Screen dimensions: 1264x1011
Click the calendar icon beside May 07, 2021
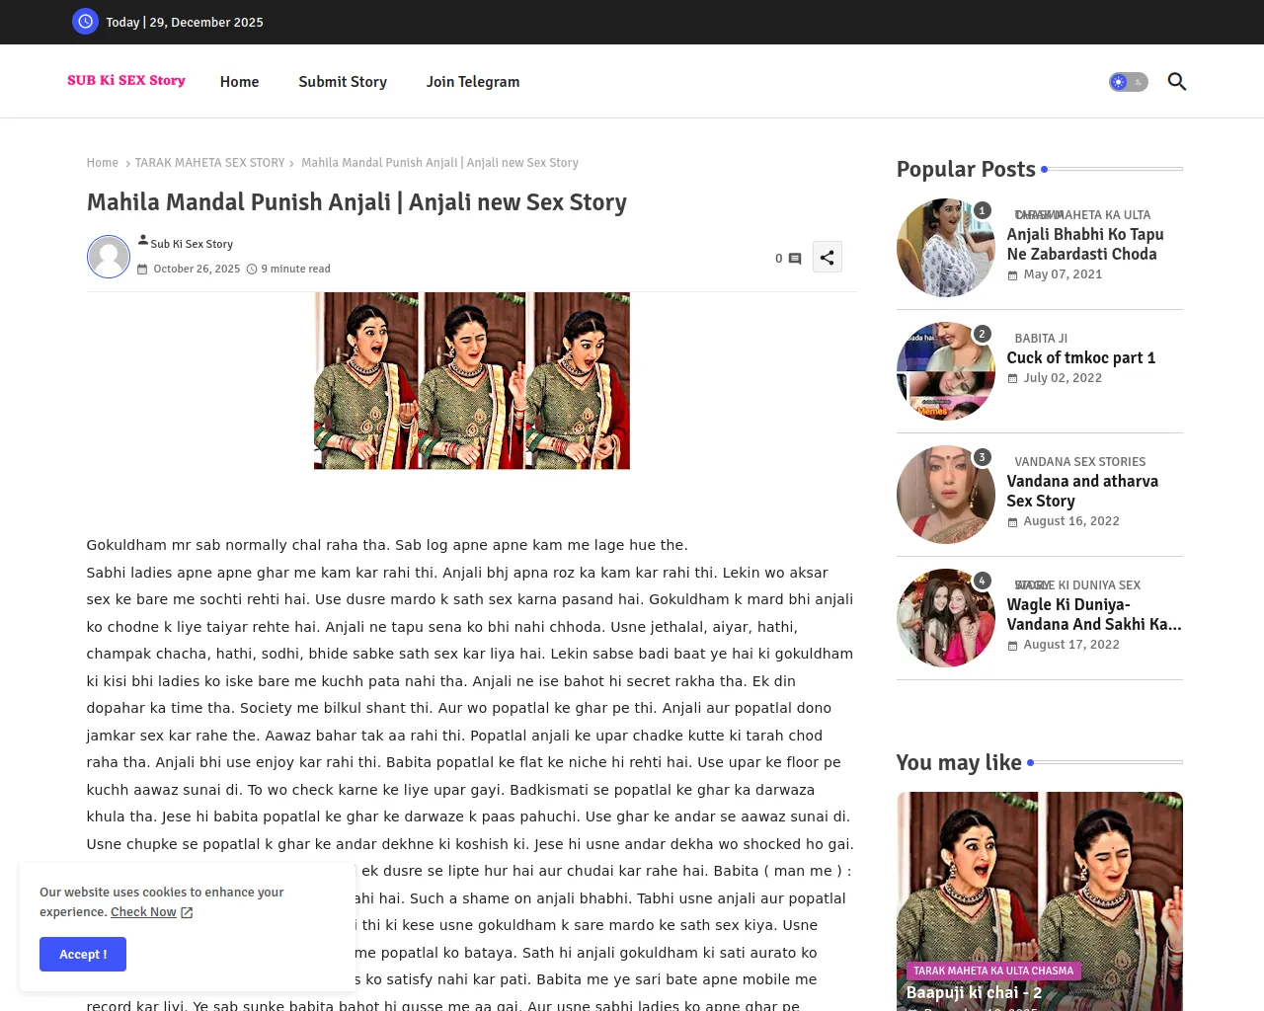click(x=1012, y=276)
